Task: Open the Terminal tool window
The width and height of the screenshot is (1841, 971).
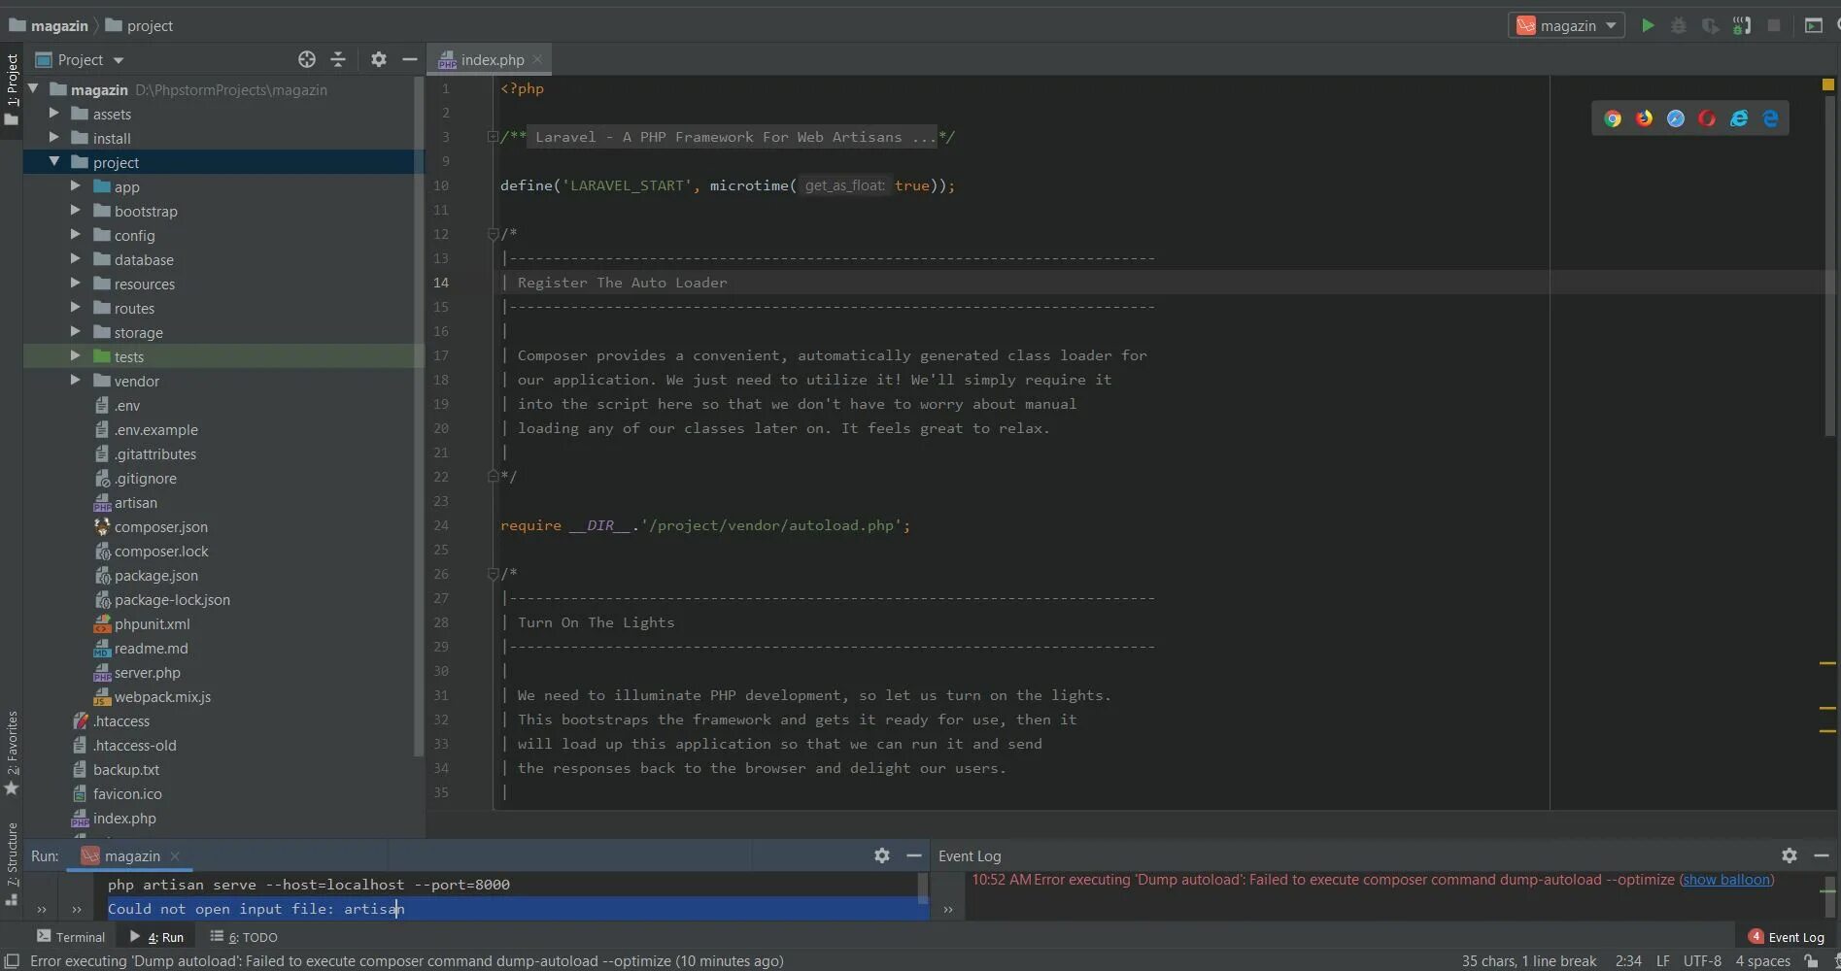Action: pyautogui.click(x=71, y=937)
